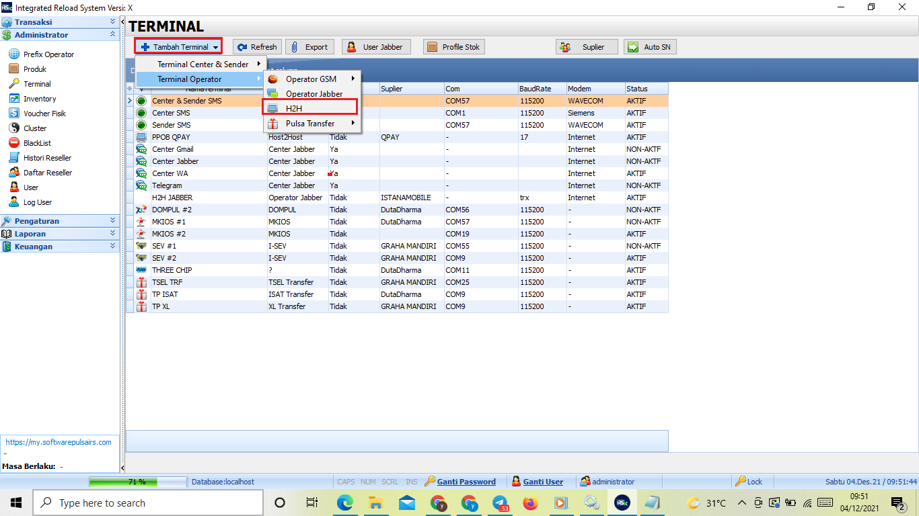This screenshot has width=919, height=516.
Task: Click the Profile Stok toolbar button
Action: (x=454, y=47)
